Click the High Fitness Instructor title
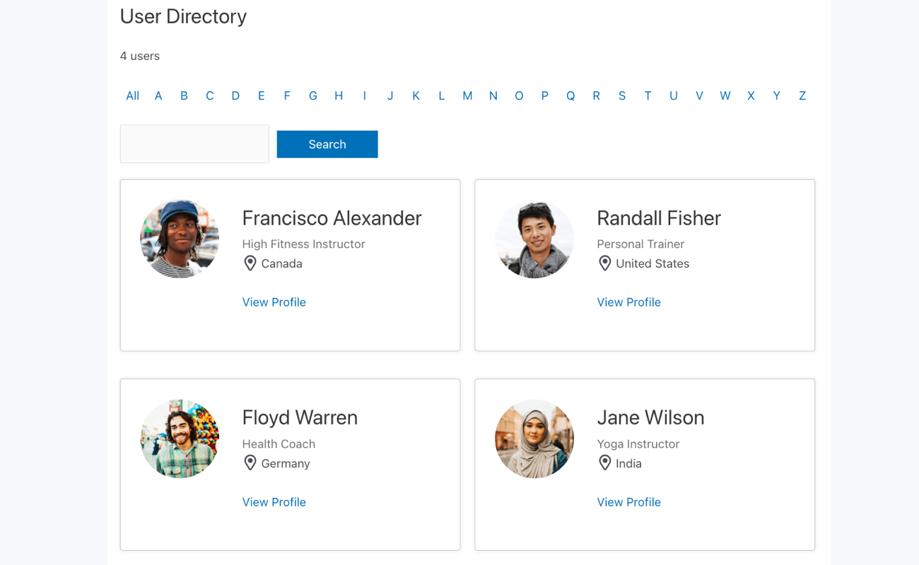 pos(304,244)
